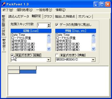The image size is (112, 99).
Task: Click the 横軸 [Disp., etc] list header
Action: [76, 31]
